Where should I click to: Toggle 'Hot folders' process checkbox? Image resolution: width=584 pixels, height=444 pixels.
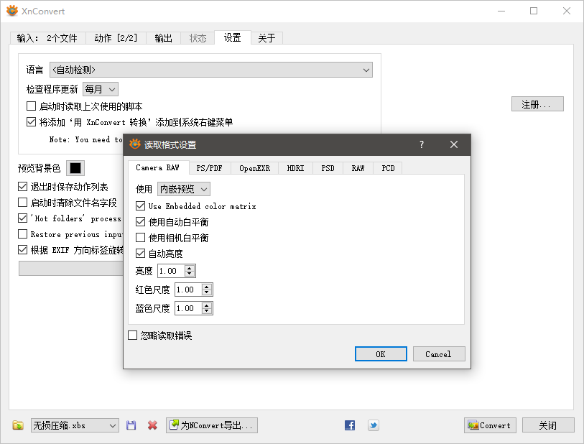(x=23, y=218)
